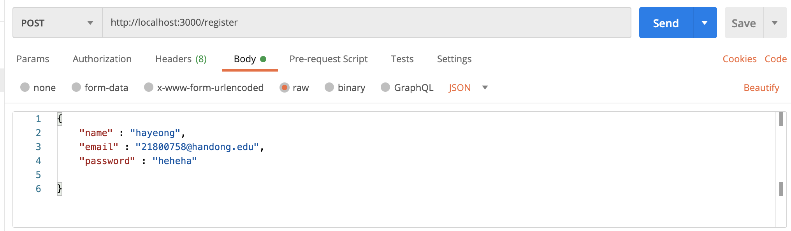
Task: Beautify the JSON body
Action: click(761, 87)
